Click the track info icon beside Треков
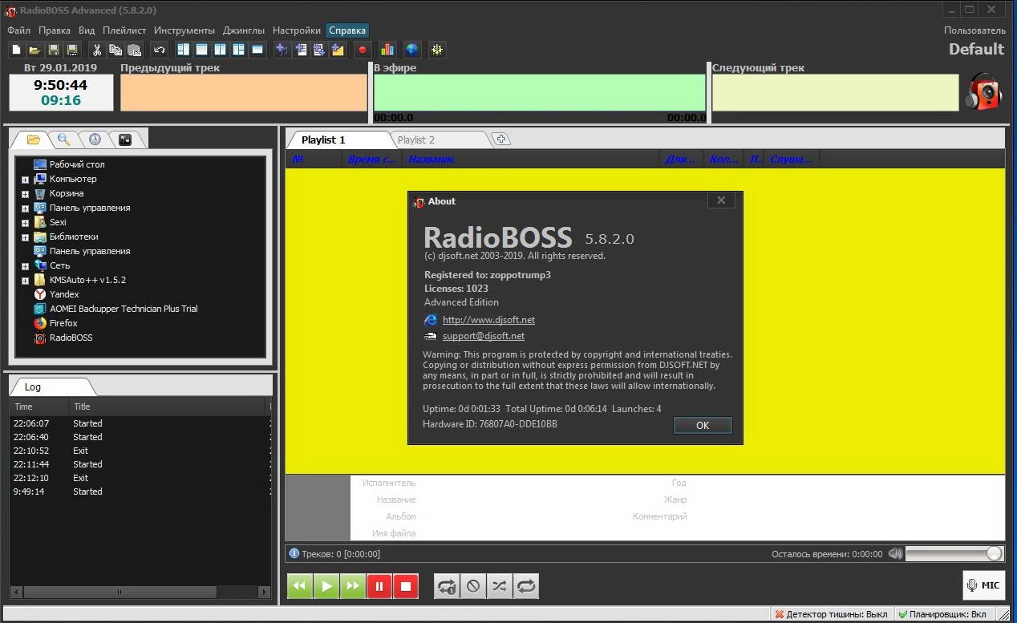Viewport: 1017px width, 623px height. [x=294, y=553]
